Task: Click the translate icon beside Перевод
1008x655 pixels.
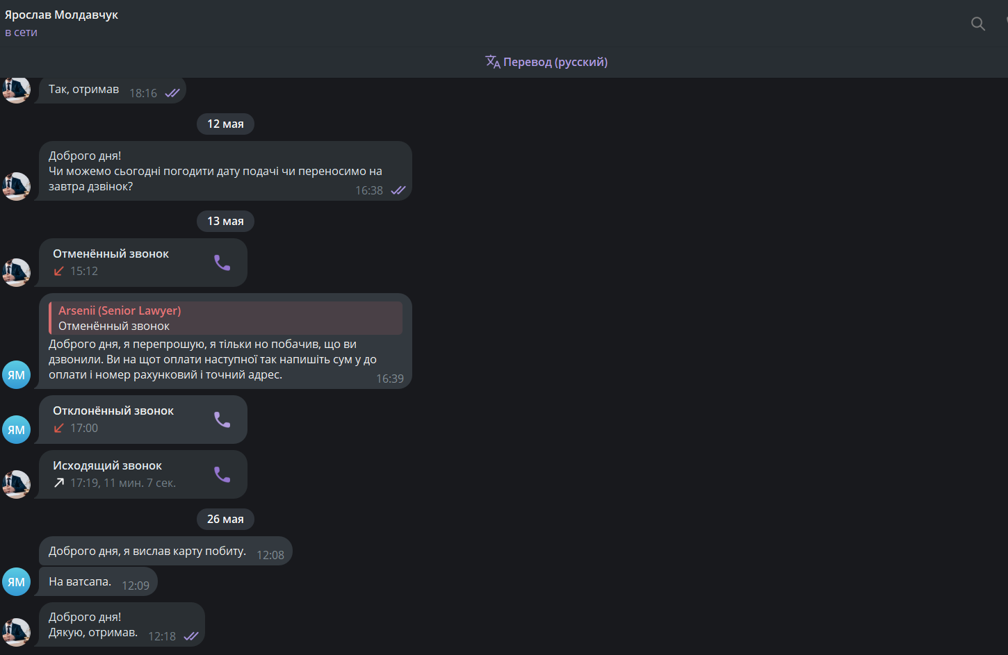Action: tap(493, 62)
